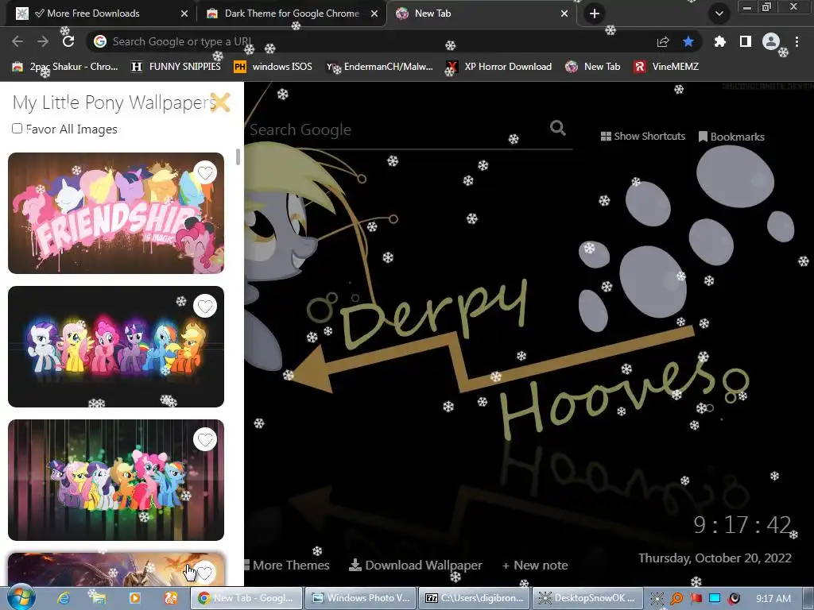
Task: Open More Themes link
Action: click(x=287, y=565)
